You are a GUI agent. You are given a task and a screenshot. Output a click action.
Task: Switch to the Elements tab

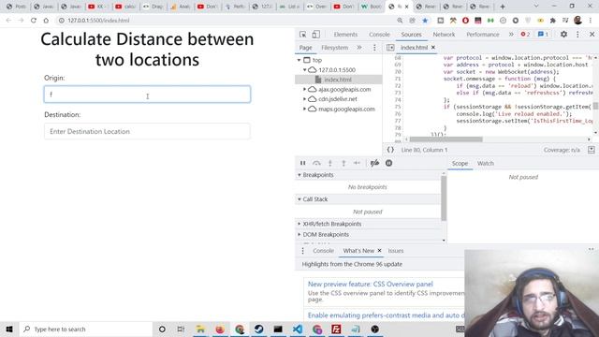click(345, 35)
